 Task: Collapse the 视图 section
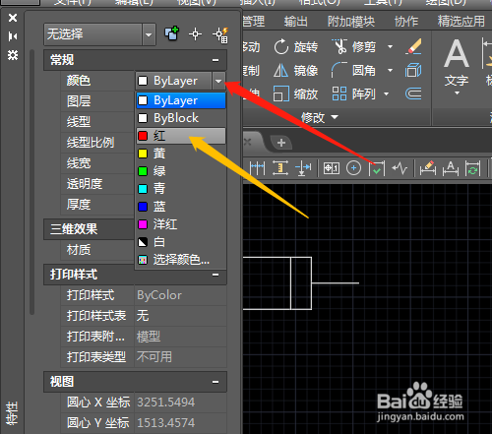point(215,382)
